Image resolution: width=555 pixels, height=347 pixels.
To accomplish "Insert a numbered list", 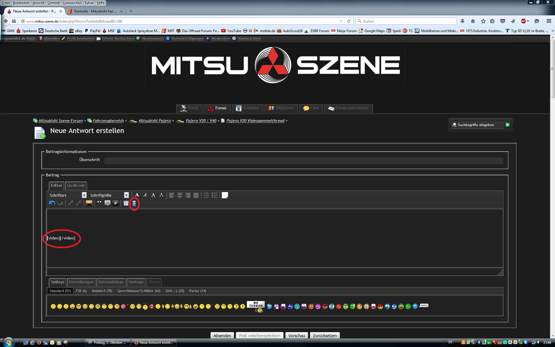I will [x=214, y=195].
